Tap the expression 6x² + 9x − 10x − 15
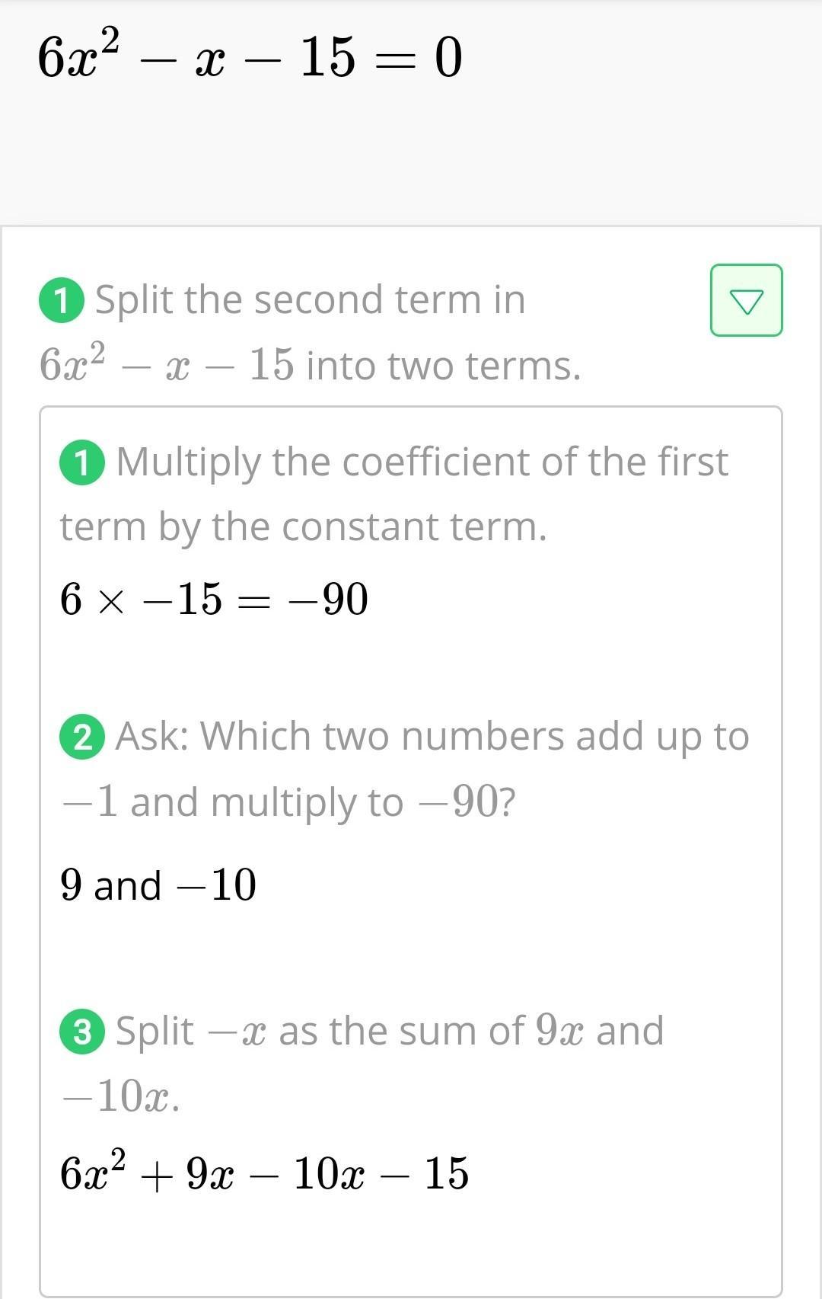 click(264, 1173)
